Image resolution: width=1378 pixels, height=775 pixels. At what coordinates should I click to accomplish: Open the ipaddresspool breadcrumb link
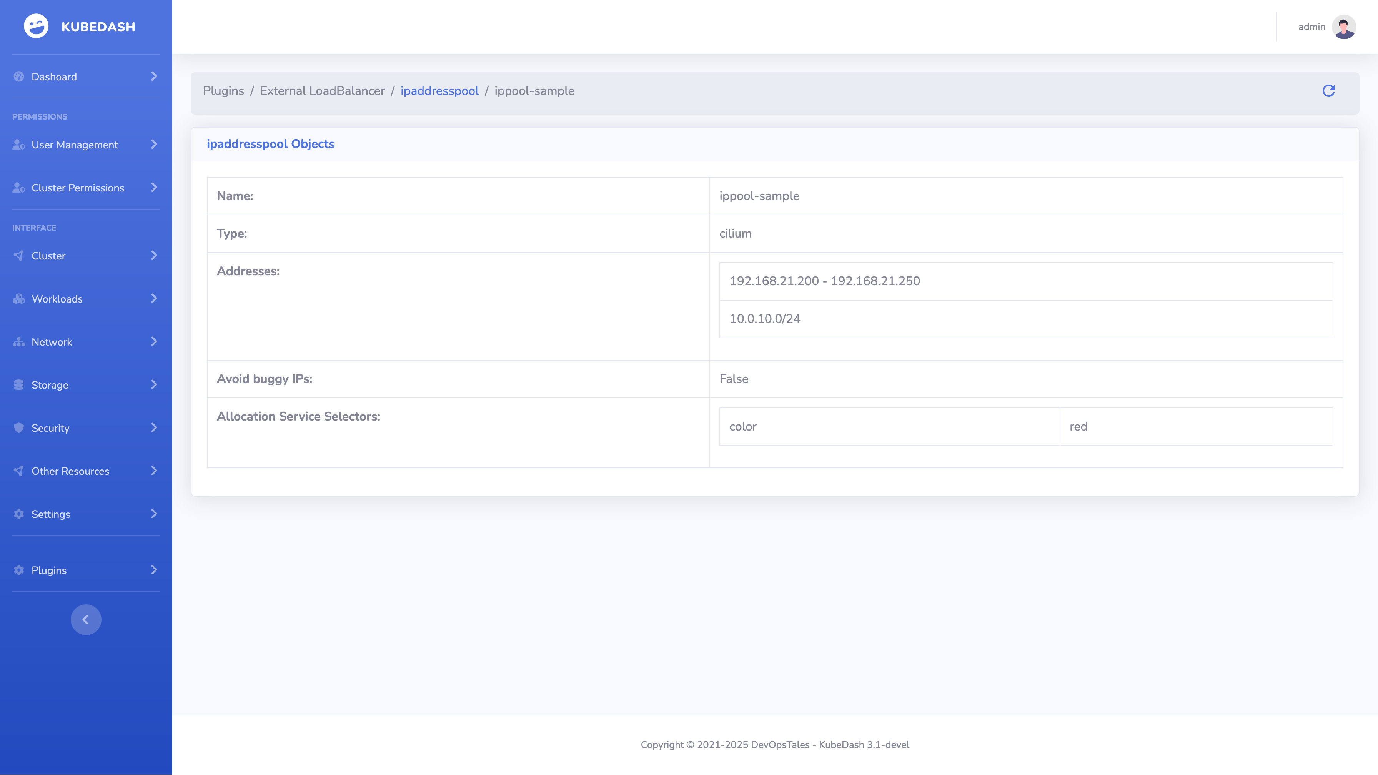[439, 91]
